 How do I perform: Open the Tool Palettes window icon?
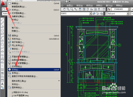click(88, 9)
